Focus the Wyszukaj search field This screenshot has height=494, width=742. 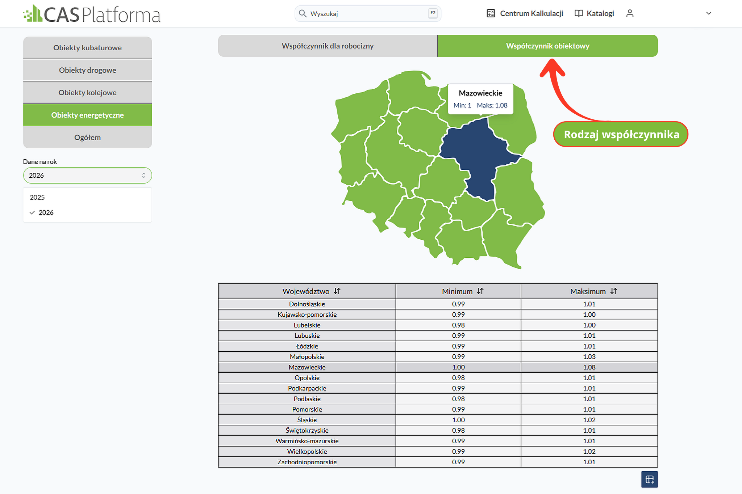[368, 14]
